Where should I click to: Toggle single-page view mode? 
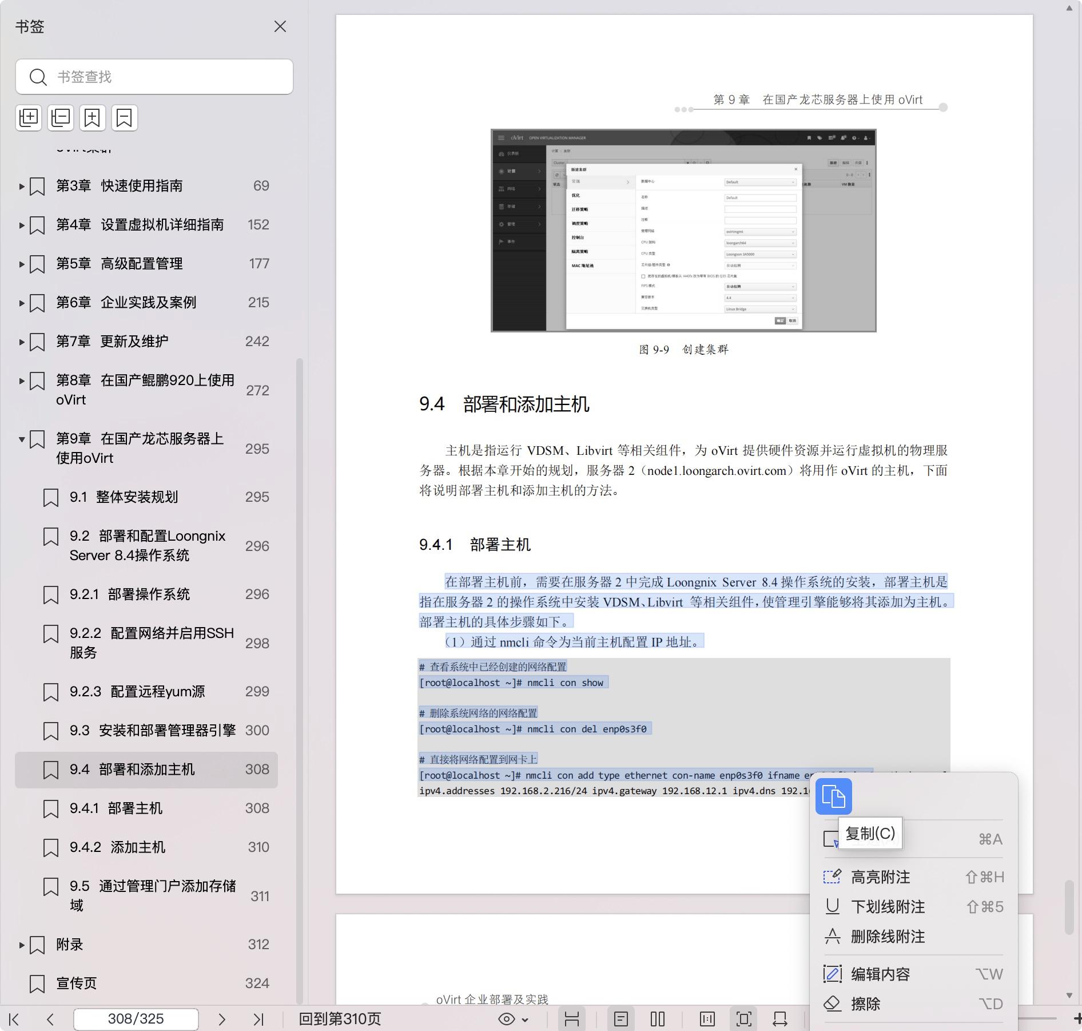click(x=621, y=1019)
